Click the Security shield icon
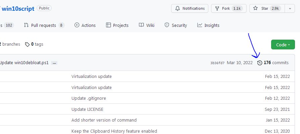 167,25
